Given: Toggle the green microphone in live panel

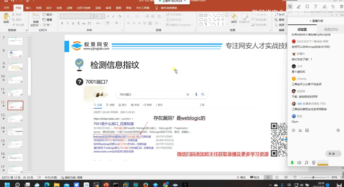Looking at the screenshot, I should pos(292,163).
